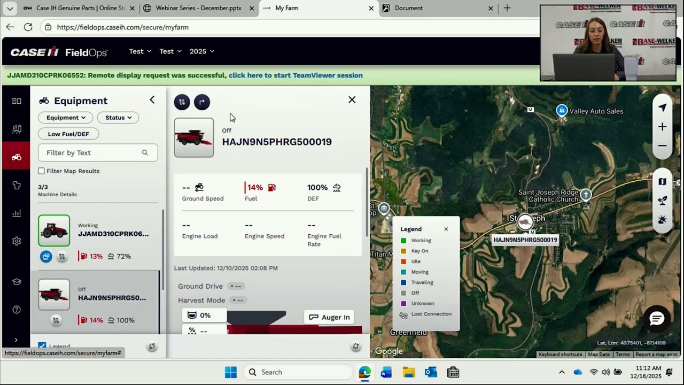The width and height of the screenshot is (684, 385).
Task: Open the settings gear sidebar icon
Action: pyautogui.click(x=17, y=241)
